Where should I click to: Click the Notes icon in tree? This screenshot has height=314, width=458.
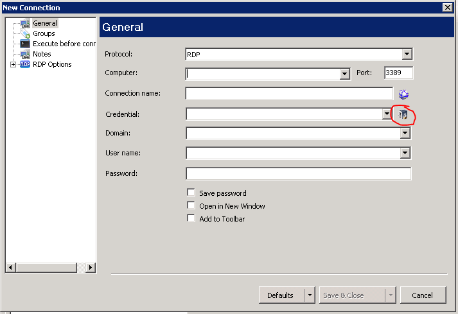point(25,54)
